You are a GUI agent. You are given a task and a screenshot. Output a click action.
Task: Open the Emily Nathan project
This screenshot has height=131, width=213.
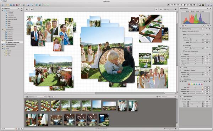[x=9, y=40]
